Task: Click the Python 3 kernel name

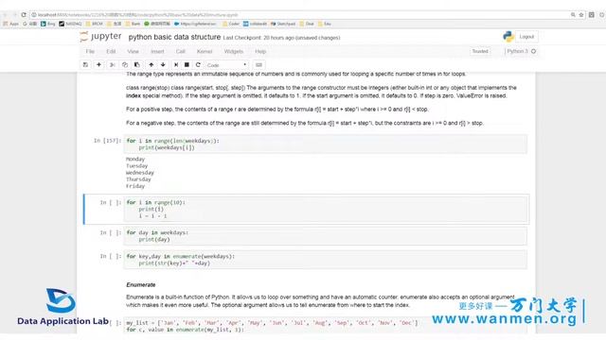Action: (x=518, y=51)
